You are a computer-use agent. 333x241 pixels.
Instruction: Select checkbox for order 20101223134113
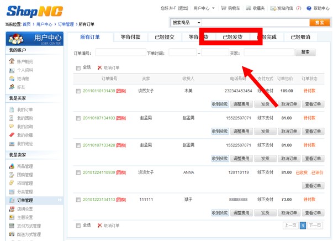pos(78,200)
